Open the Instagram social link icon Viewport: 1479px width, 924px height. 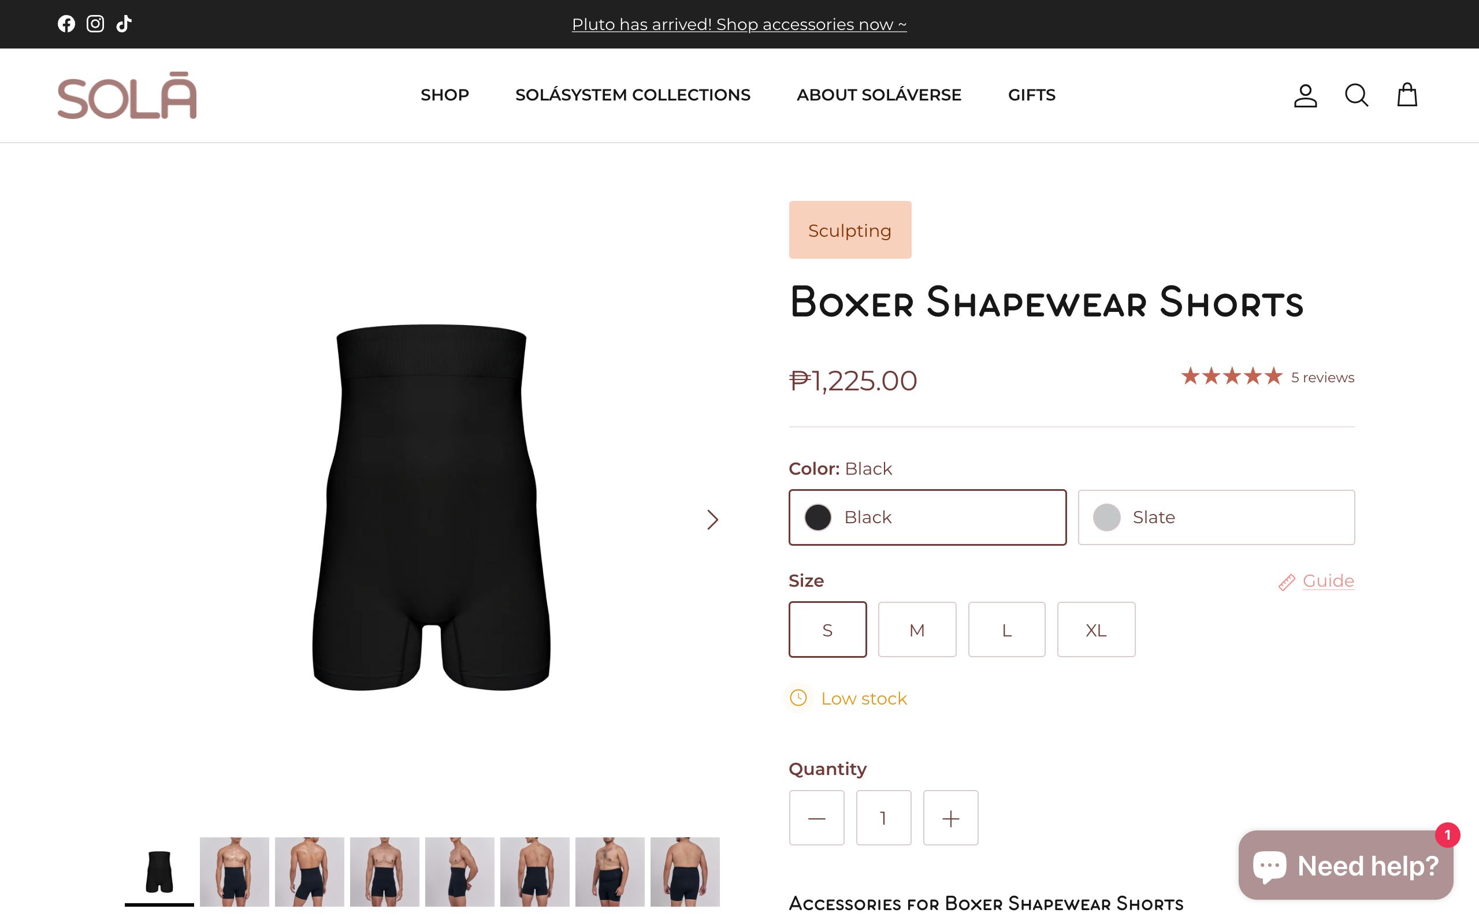click(95, 24)
